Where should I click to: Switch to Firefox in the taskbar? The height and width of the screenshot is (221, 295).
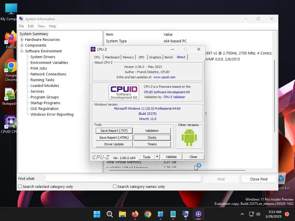click(x=135, y=214)
